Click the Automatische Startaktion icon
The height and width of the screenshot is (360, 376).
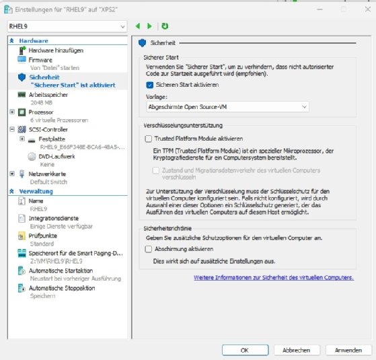pos(22,271)
